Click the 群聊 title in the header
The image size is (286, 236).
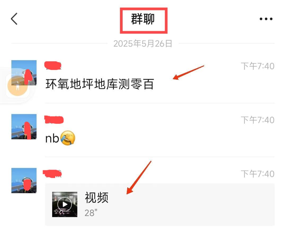[143, 19]
